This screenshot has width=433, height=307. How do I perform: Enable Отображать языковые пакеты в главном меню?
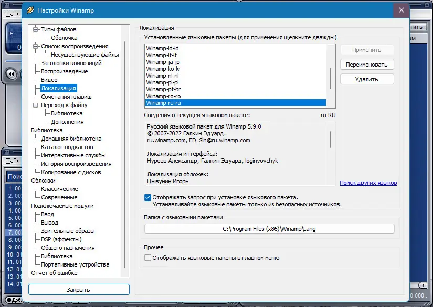click(147, 258)
